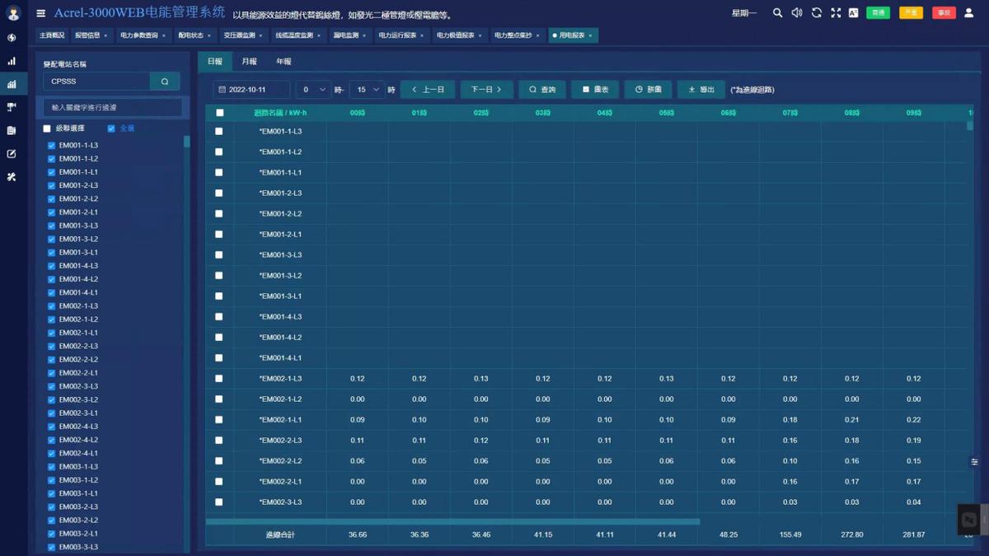This screenshot has height=556, width=989.
Task: Open the end-hour dropdown showing 15
Action: point(367,90)
